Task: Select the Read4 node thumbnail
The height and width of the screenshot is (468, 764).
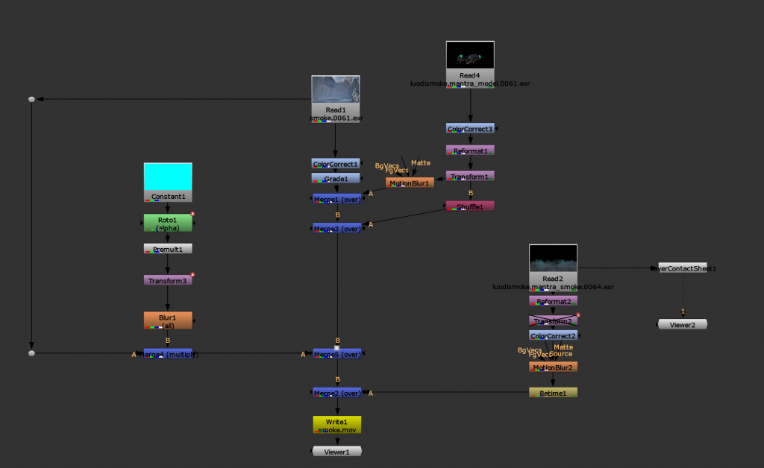Action: [x=470, y=55]
